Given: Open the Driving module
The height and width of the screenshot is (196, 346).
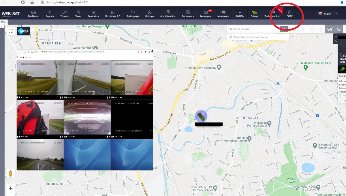Looking at the screenshot, I should click(x=254, y=13).
